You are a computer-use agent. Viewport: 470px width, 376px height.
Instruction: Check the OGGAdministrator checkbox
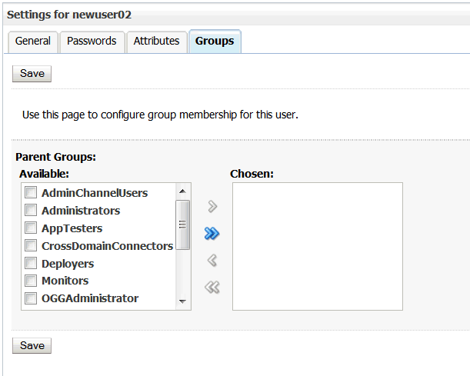(32, 298)
